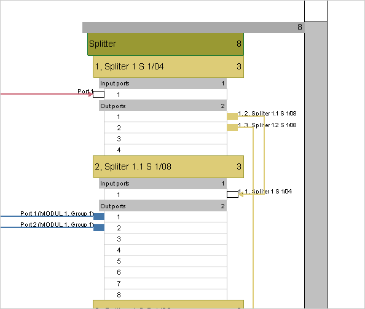
Task: Select the white Port 1 input connector box
Action: pos(99,94)
